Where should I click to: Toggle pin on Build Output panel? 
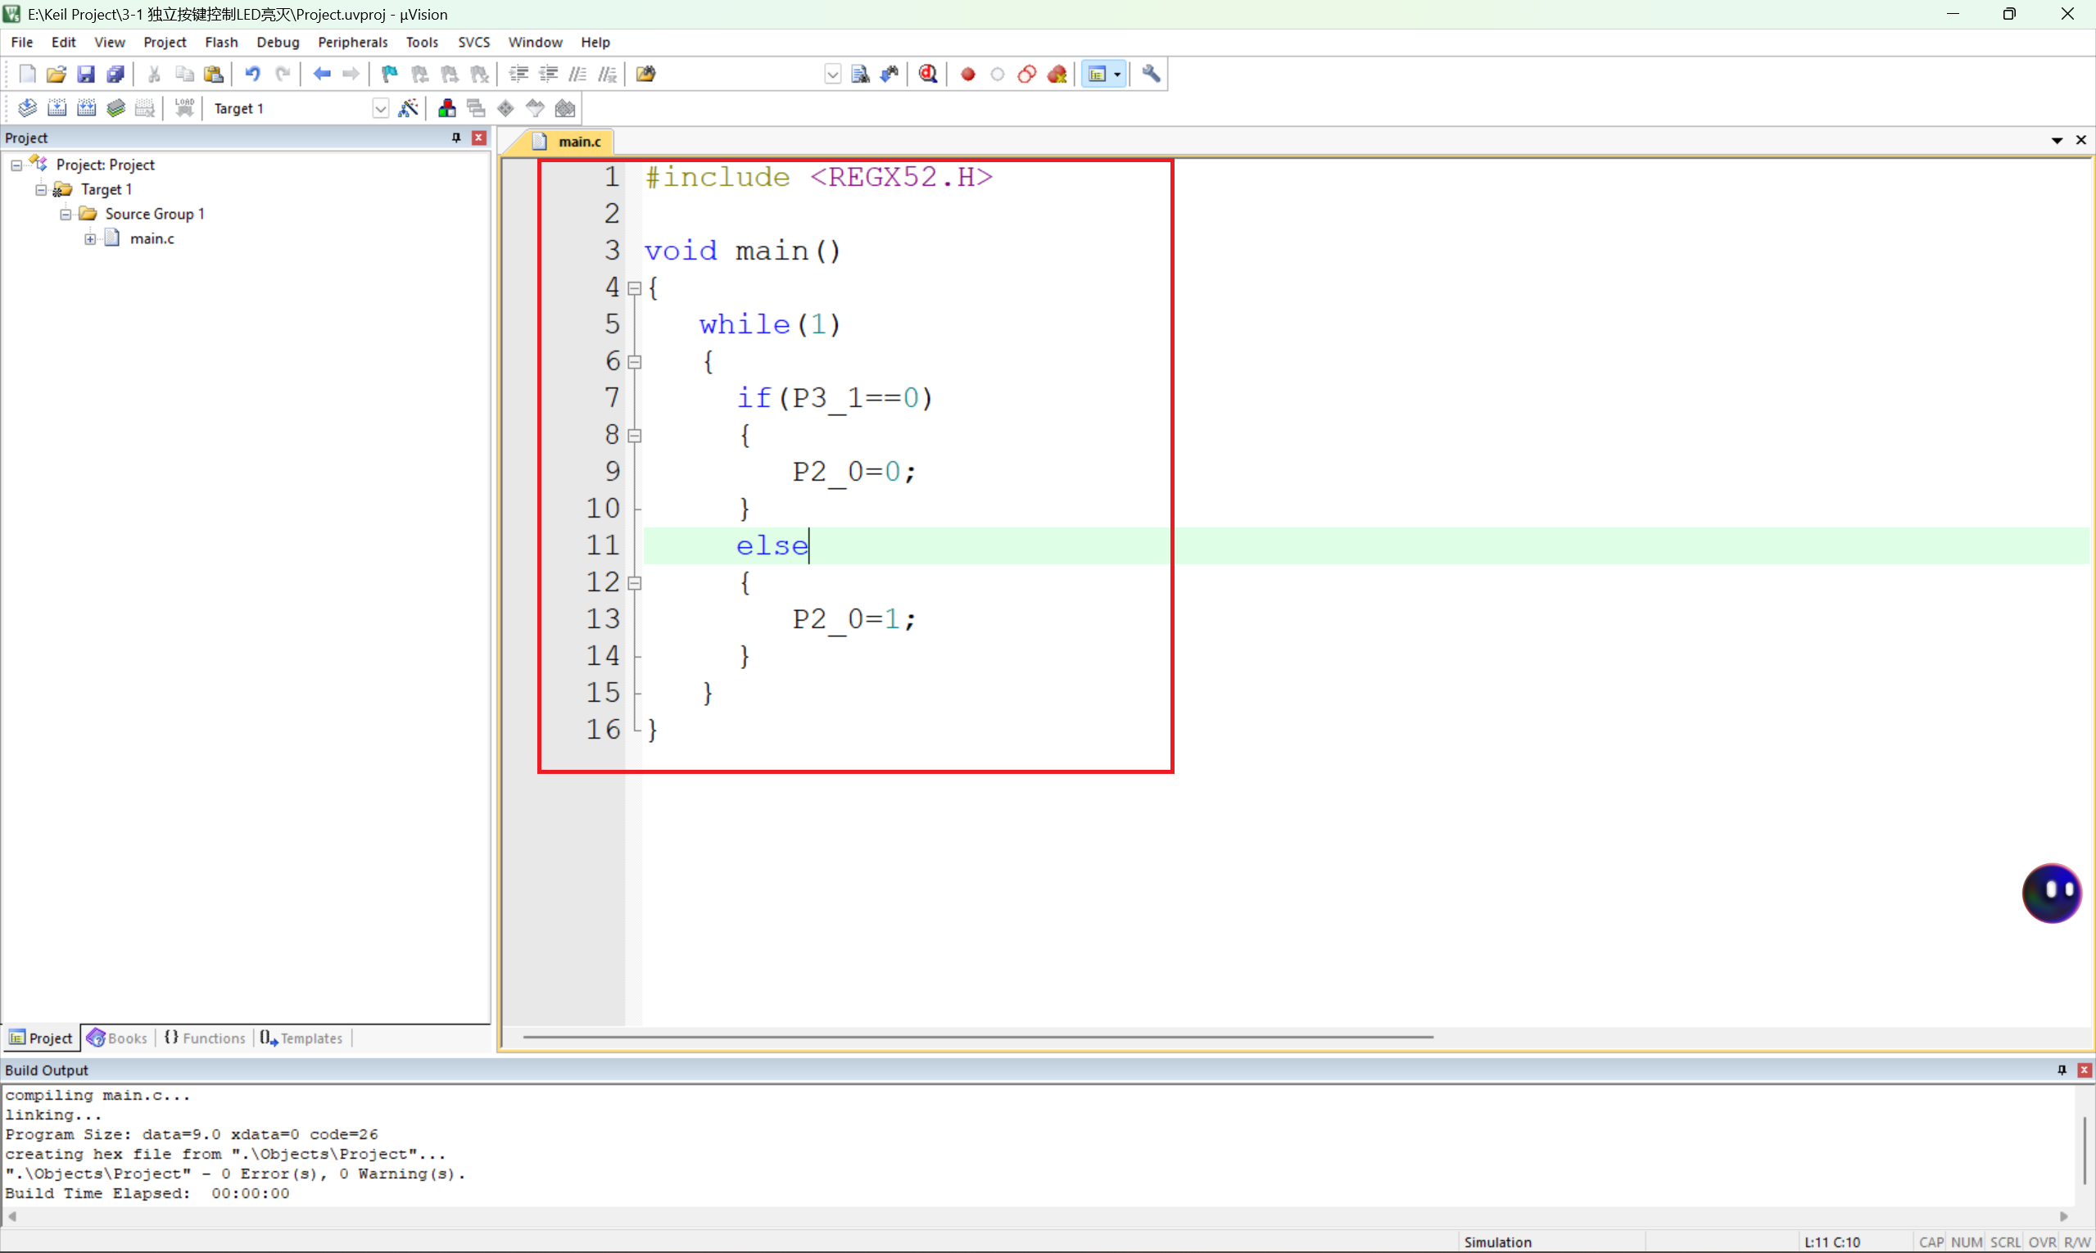(2062, 1070)
